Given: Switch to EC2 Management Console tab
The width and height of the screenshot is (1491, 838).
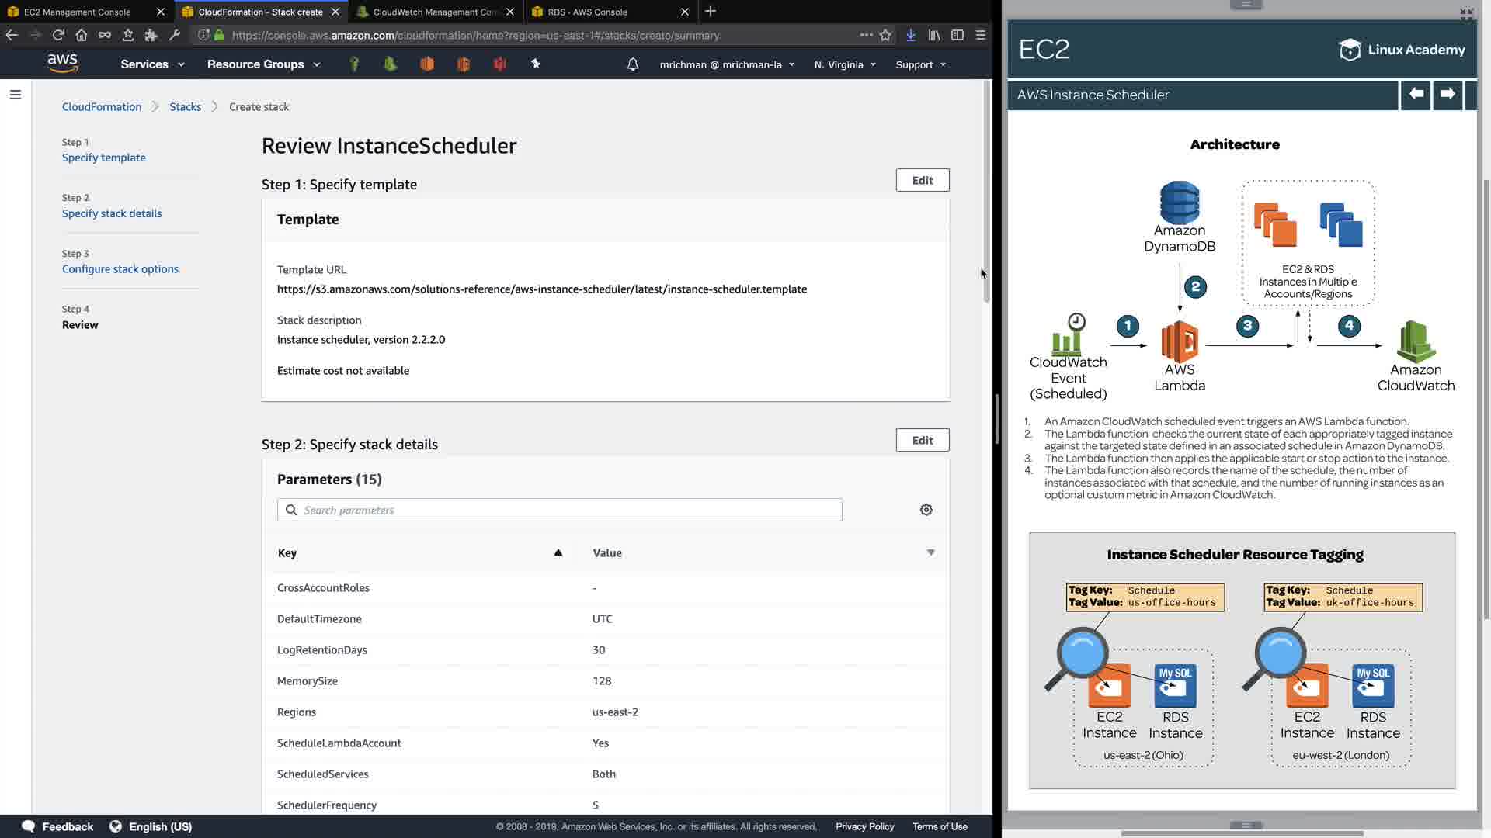Looking at the screenshot, I should (x=78, y=12).
